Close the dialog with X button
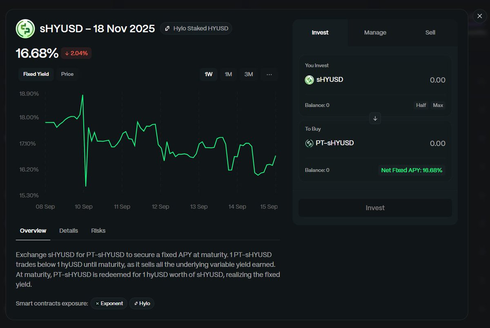This screenshot has height=328, width=490. point(479,16)
